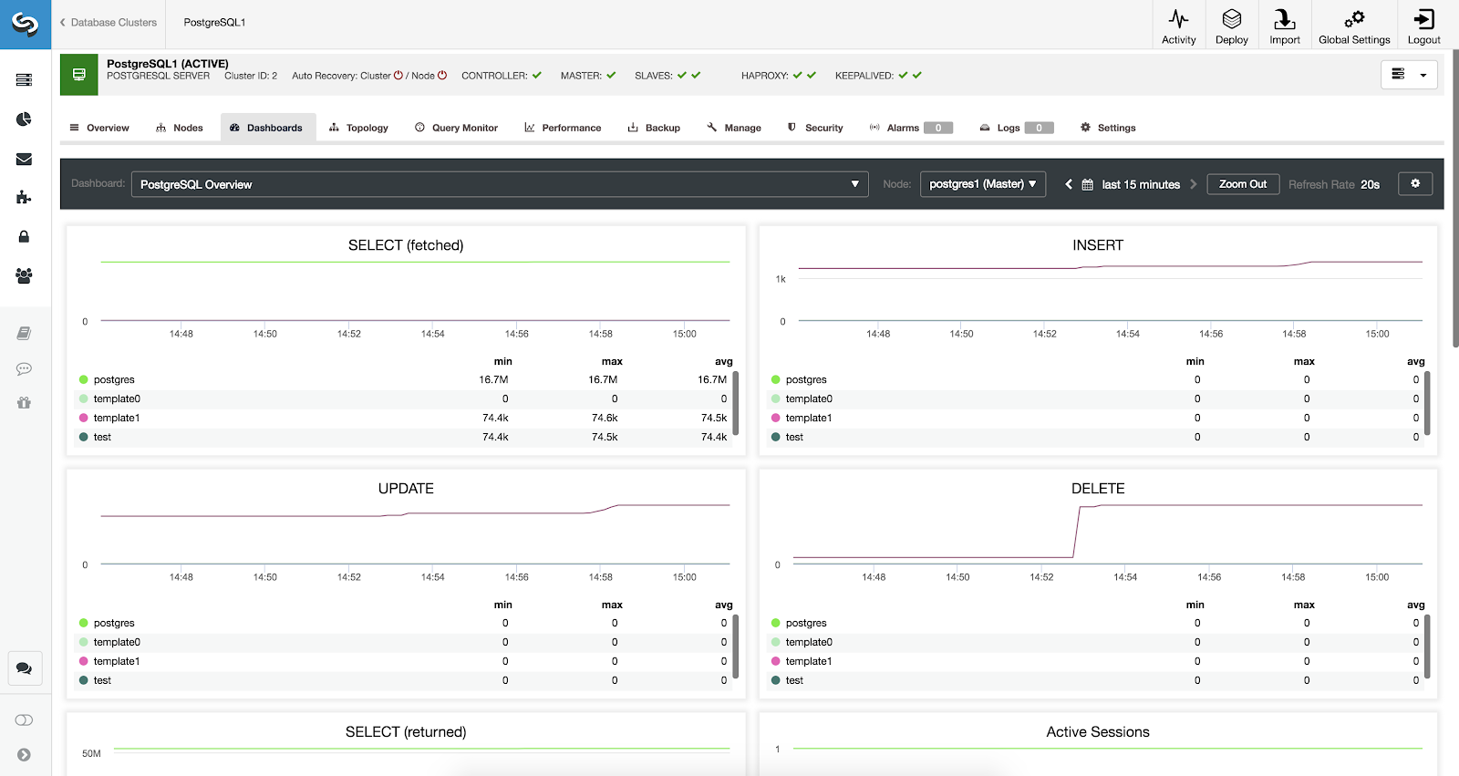The image size is (1459, 776).
Task: Click last 15 minutes range
Action: tap(1141, 184)
